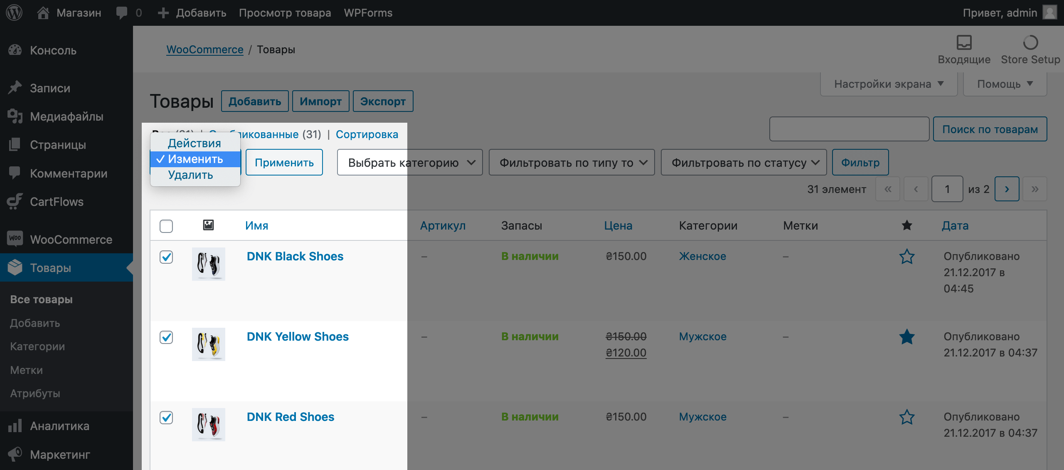Click the Фильтр button
This screenshot has width=1064, height=470.
tap(860, 163)
